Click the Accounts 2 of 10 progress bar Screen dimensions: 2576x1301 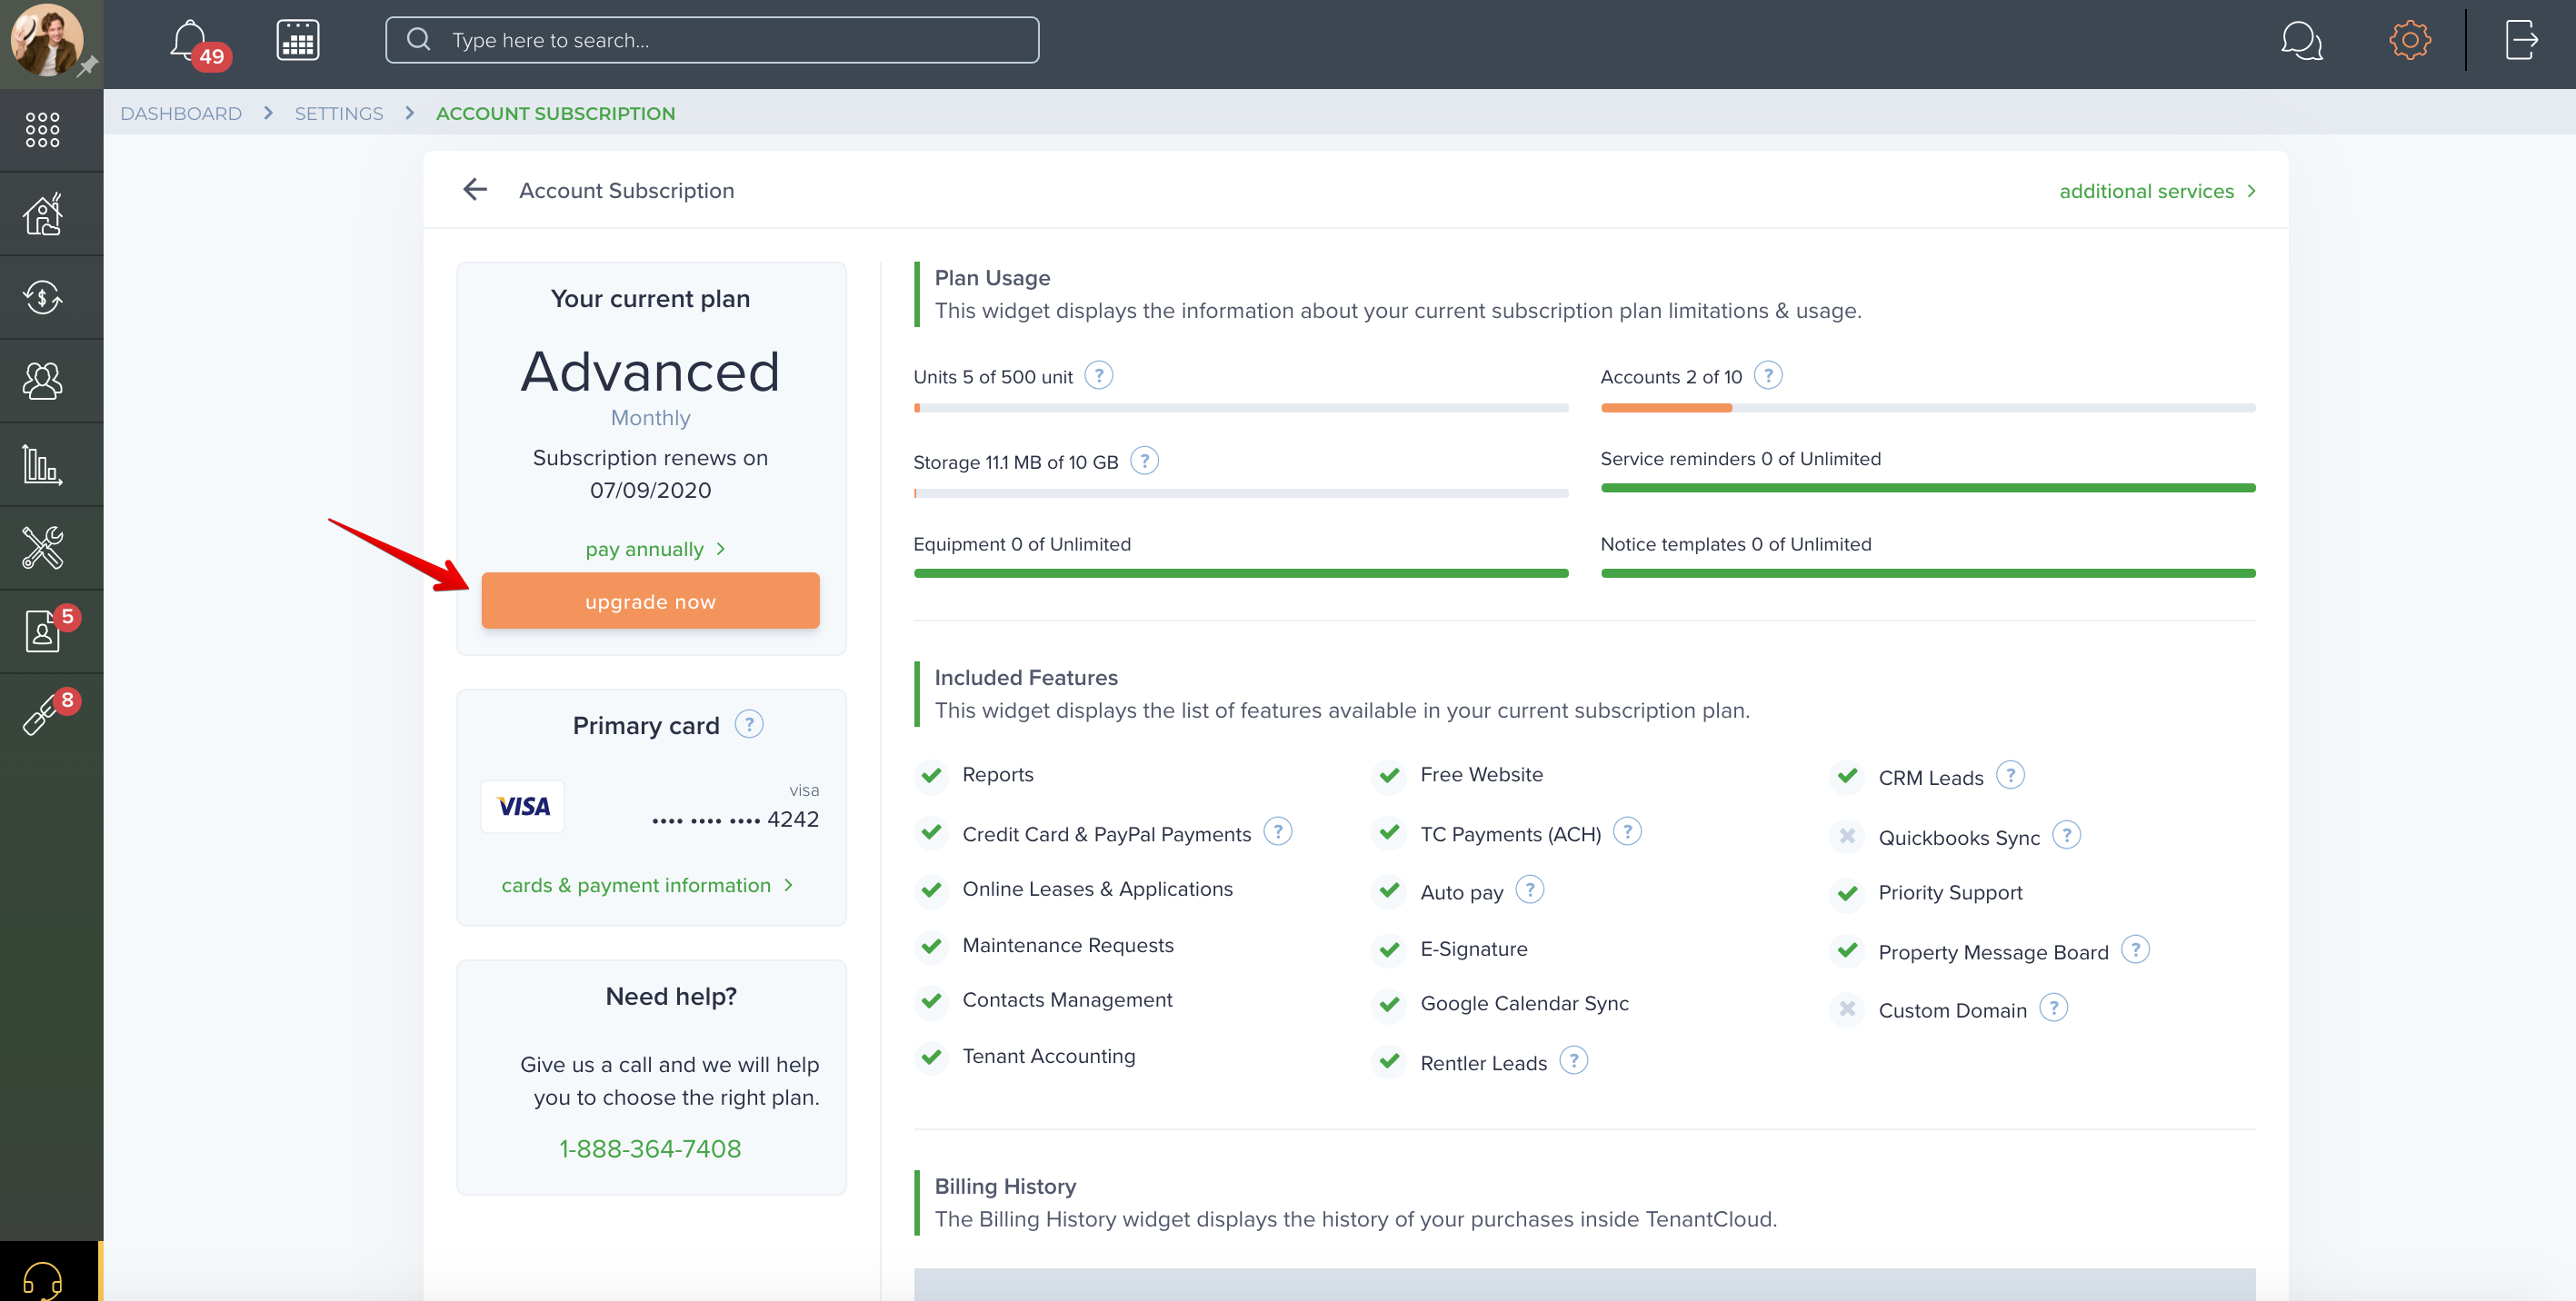click(x=1928, y=408)
